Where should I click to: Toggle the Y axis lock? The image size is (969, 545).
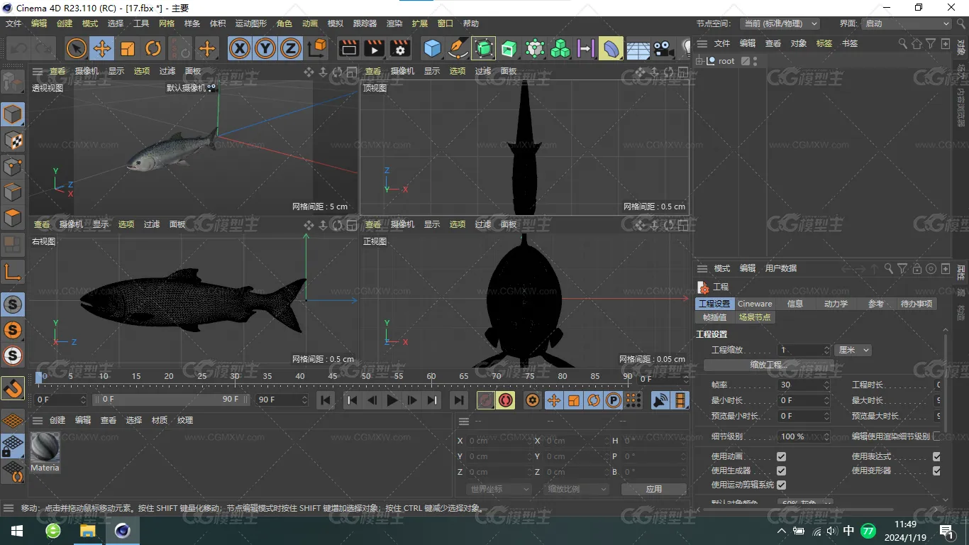pos(265,48)
